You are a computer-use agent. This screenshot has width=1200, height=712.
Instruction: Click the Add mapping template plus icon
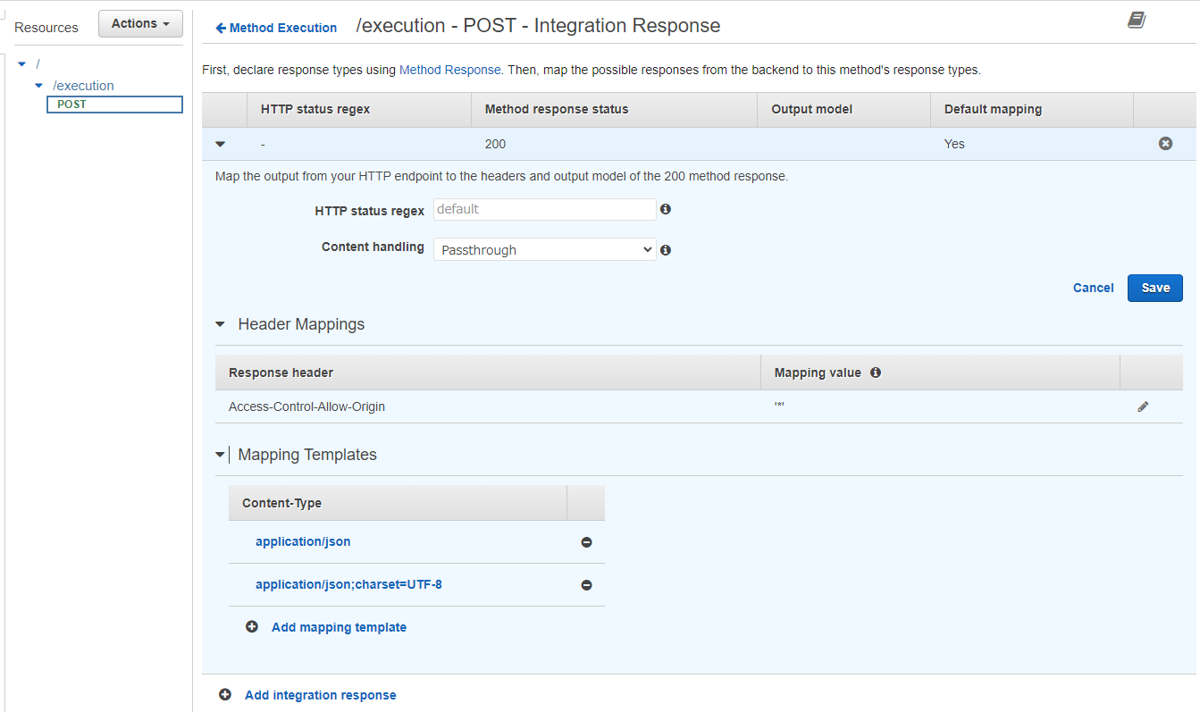(251, 626)
